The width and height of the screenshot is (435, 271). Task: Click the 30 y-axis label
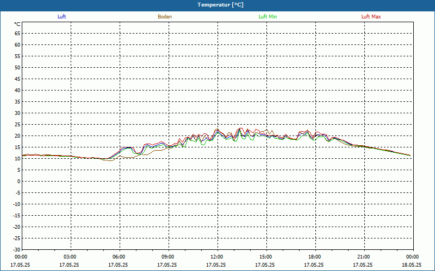pos(17,113)
